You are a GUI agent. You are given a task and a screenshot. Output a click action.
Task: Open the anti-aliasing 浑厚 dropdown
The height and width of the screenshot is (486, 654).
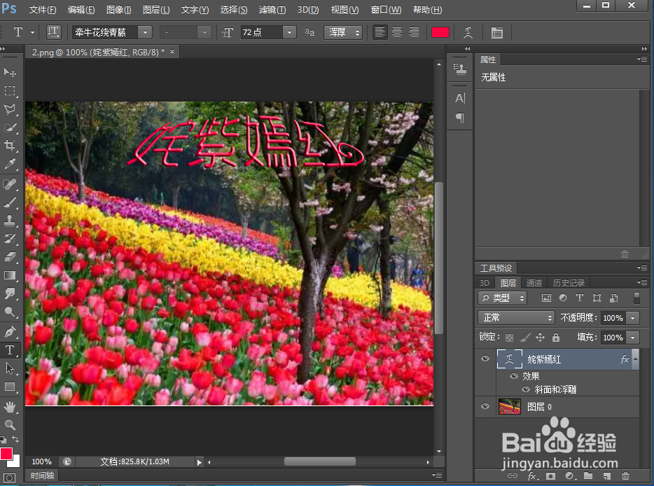[x=343, y=32]
